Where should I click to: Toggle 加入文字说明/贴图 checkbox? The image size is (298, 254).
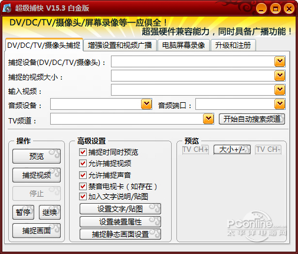tap(83, 196)
